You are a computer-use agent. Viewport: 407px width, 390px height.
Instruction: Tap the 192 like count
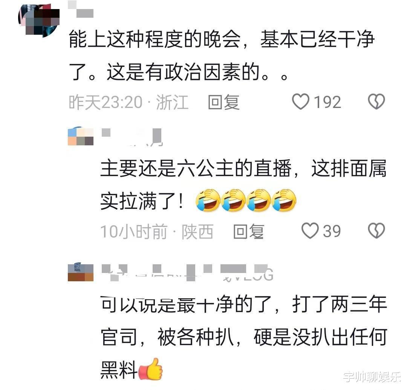[x=327, y=102]
